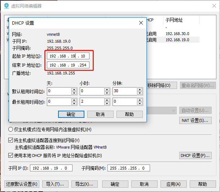Viewport: 220px width, 192px height.
Task: Increase the 最长租用时间 hours value
Action: (x=107, y=100)
